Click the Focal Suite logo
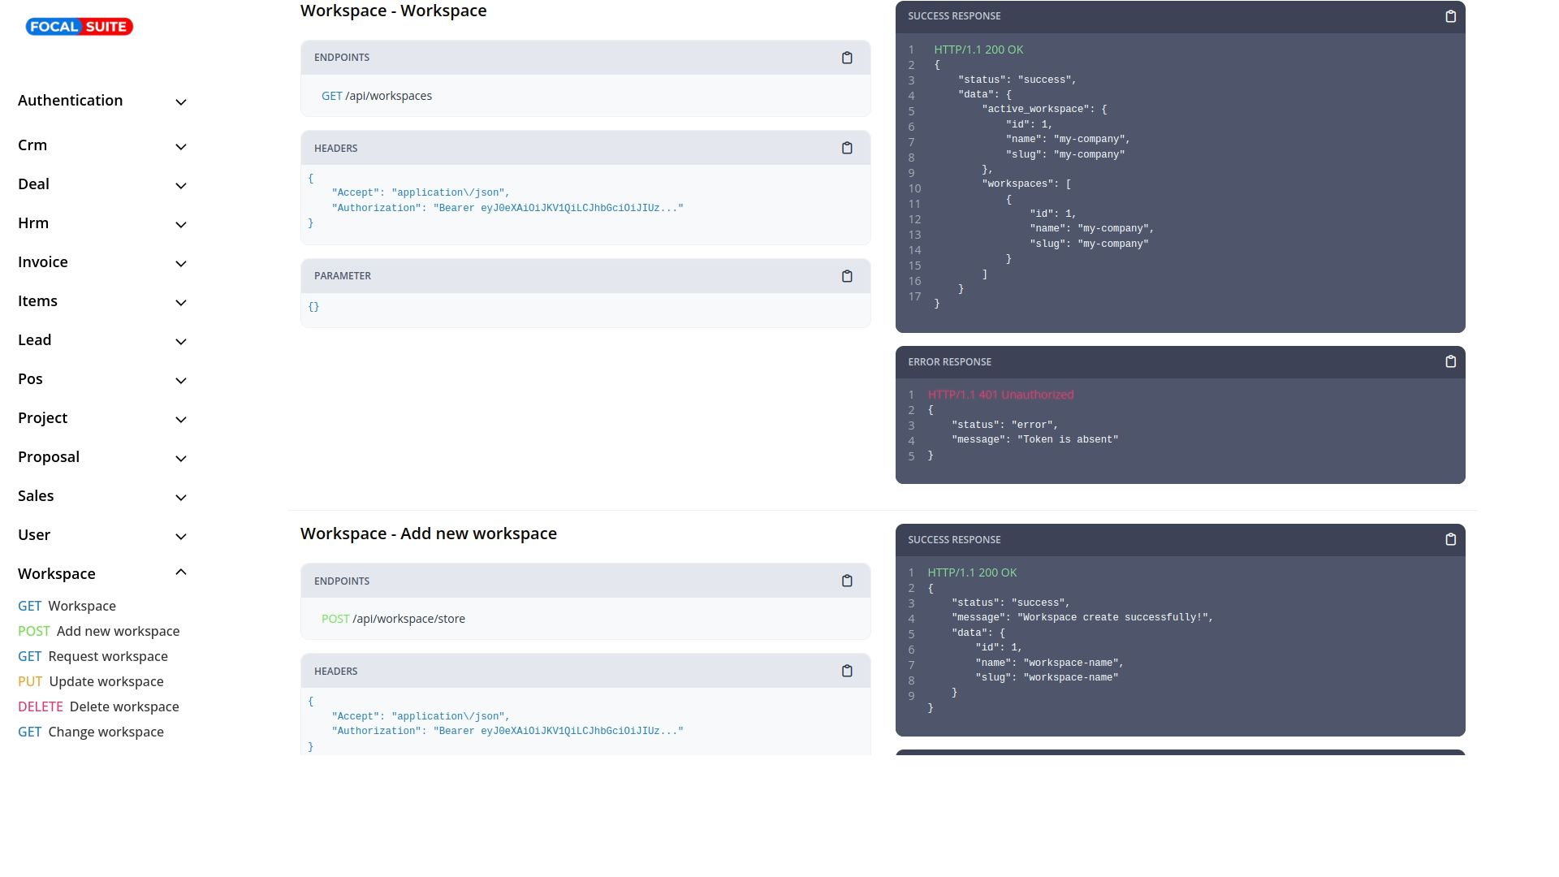Viewport: 1559px width, 877px height. click(x=79, y=27)
